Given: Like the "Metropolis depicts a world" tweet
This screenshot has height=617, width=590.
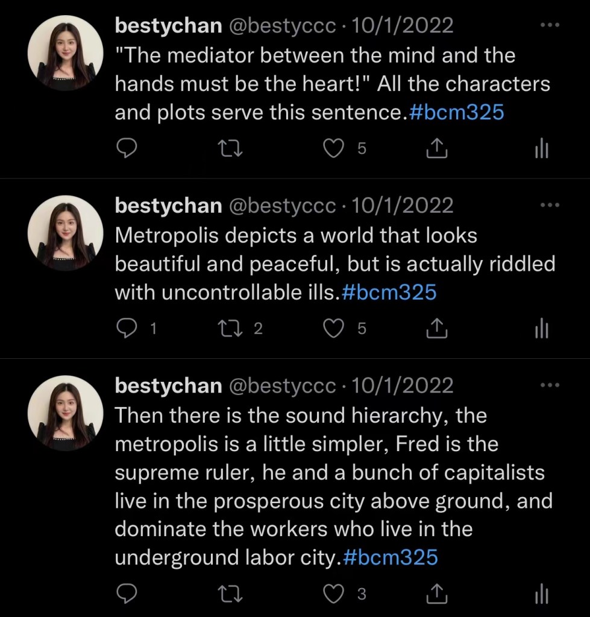Looking at the screenshot, I should point(333,328).
